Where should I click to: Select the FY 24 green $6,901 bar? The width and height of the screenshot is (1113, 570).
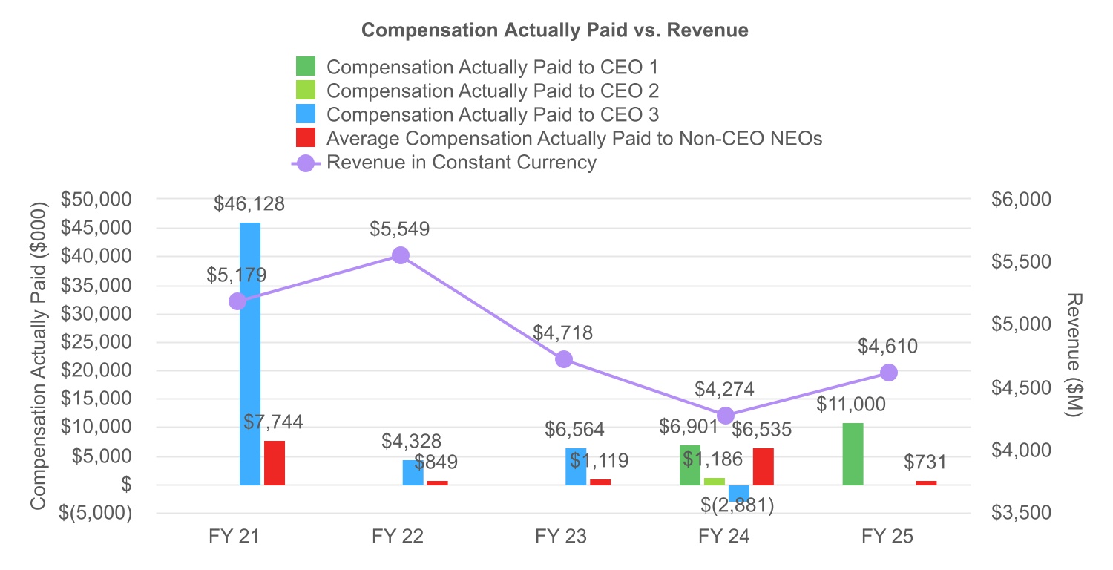690,465
